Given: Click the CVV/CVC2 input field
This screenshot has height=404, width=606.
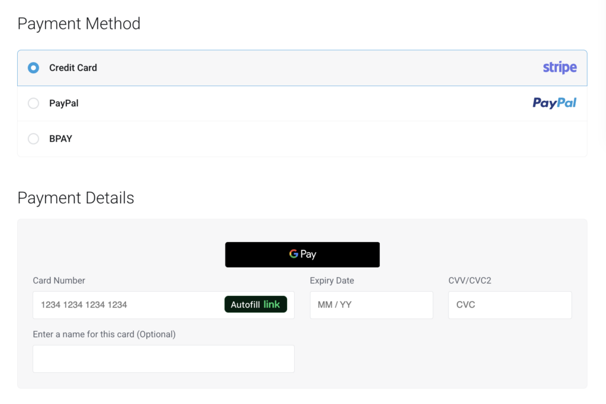Looking at the screenshot, I should (510, 305).
